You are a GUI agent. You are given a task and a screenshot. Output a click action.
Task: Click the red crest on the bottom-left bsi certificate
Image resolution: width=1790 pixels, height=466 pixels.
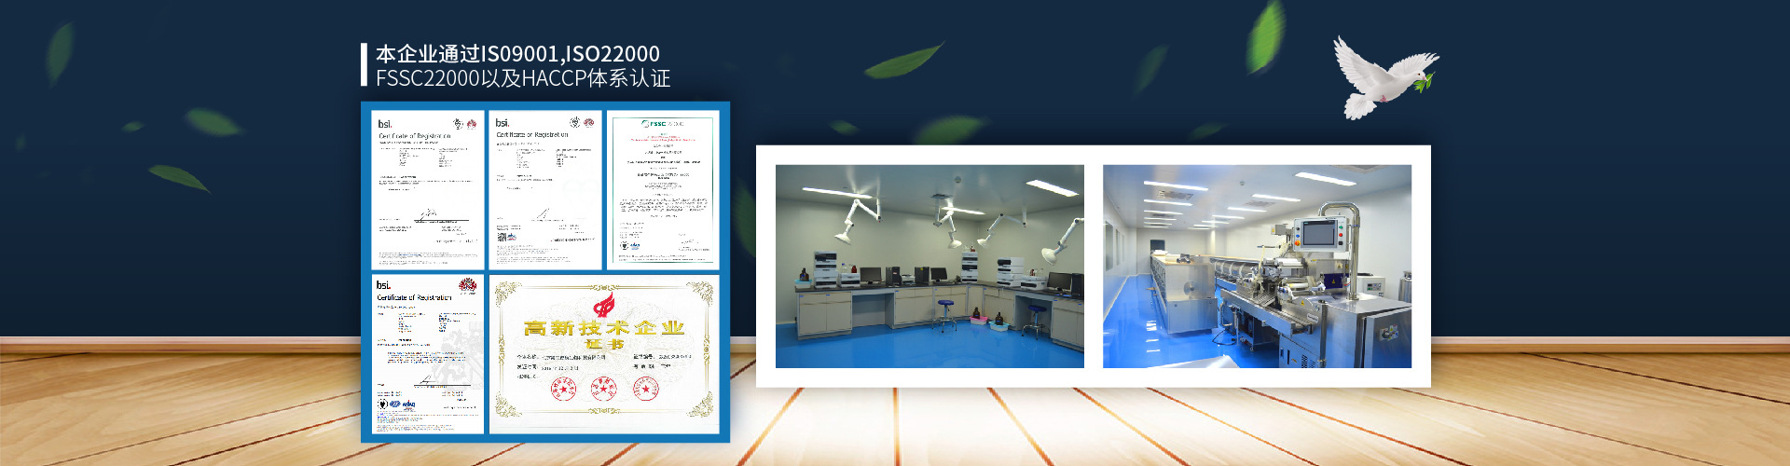click(468, 285)
